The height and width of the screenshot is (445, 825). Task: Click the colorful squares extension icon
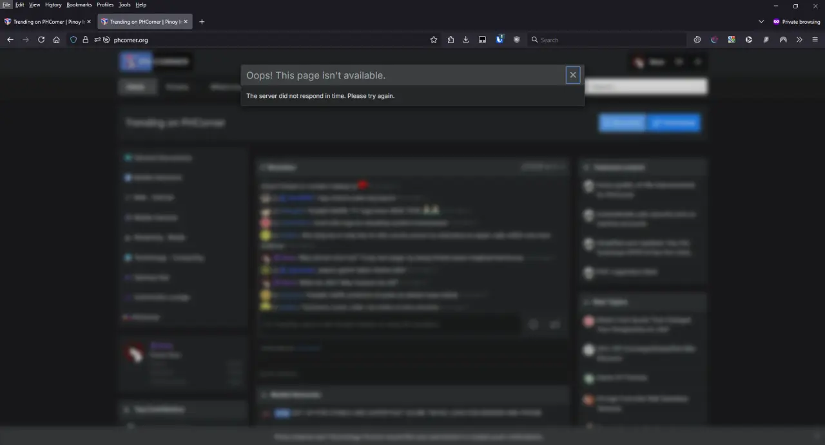tap(732, 40)
